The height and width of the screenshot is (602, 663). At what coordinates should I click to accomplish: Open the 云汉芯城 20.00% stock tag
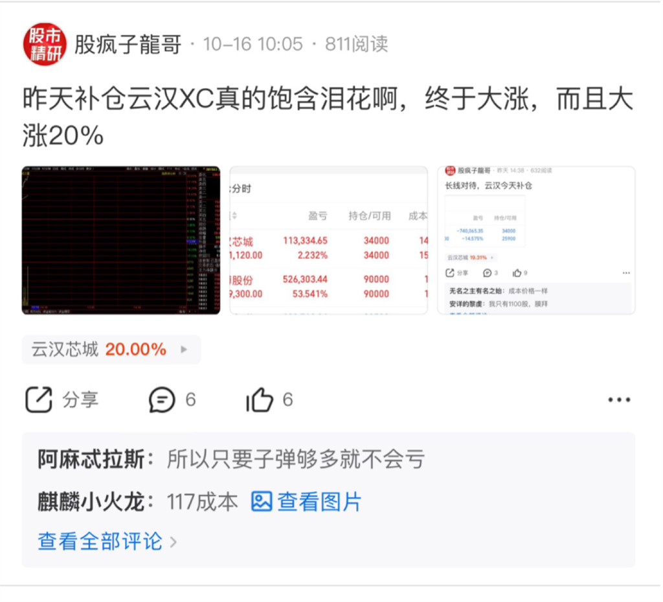coord(111,350)
